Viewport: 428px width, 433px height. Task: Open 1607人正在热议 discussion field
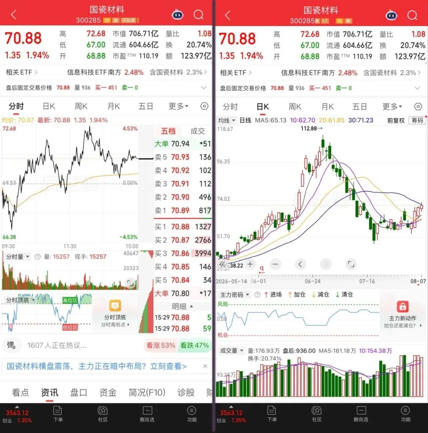point(57,345)
